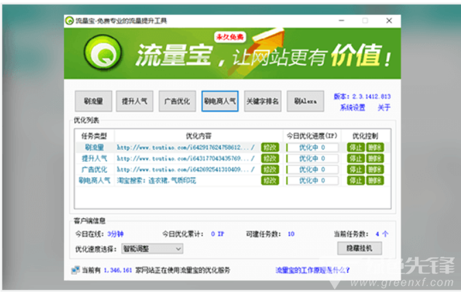Delete the 提升人气 task
Image resolution: width=461 pixels, height=292 pixels.
click(x=375, y=159)
